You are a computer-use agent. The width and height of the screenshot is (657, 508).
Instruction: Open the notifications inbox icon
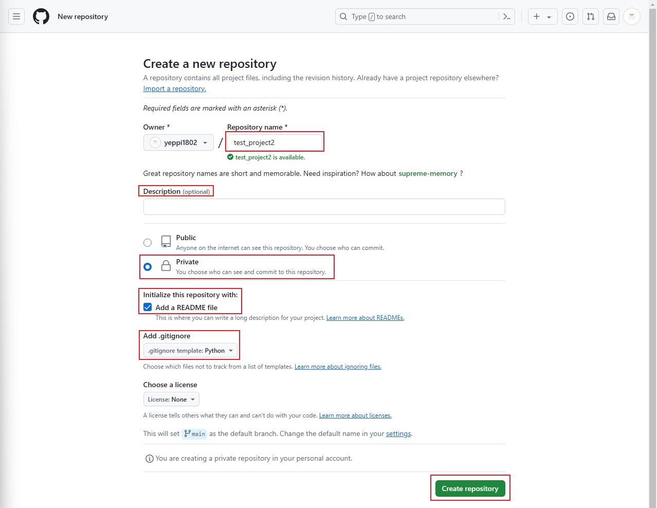[611, 16]
